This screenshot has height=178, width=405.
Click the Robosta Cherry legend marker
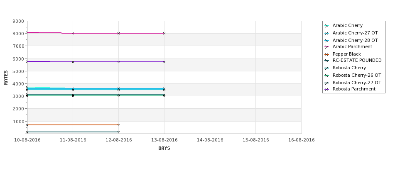pos(327,68)
